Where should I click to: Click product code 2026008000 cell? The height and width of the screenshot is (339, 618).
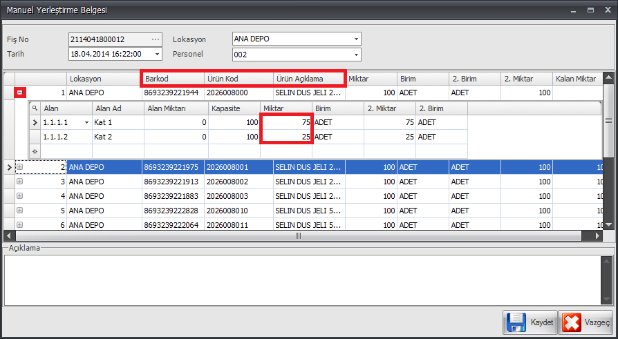click(239, 93)
